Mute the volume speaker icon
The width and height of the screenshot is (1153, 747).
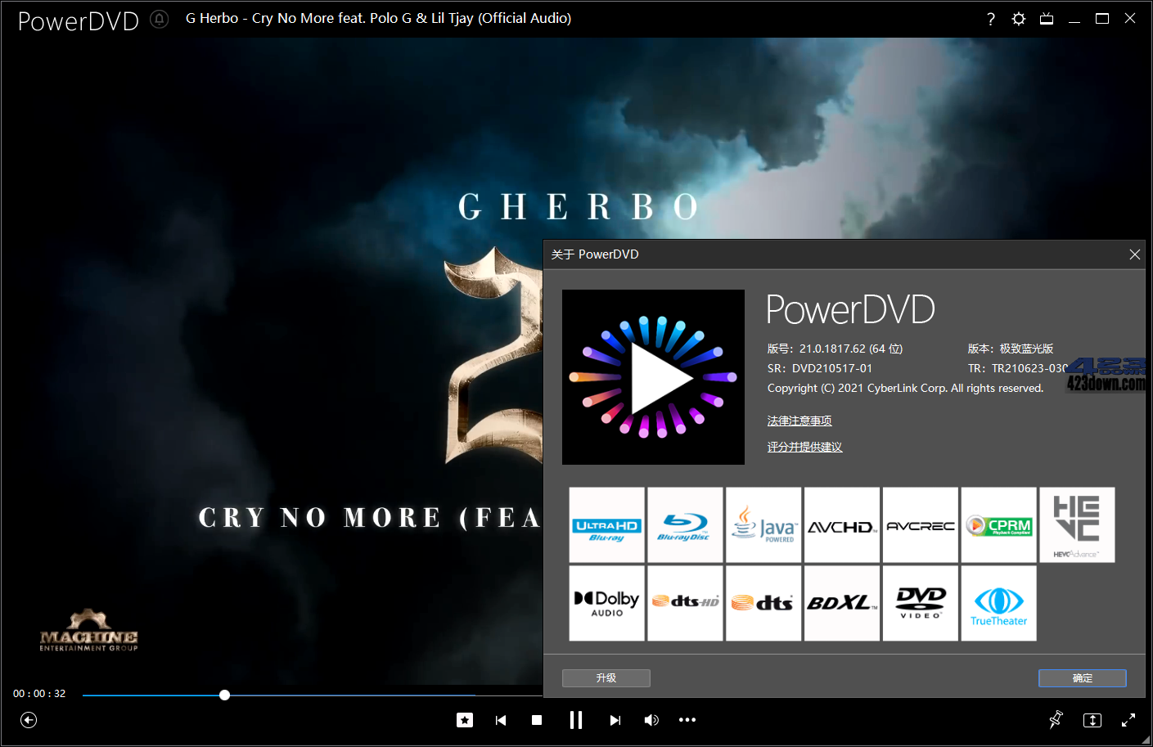coord(651,720)
